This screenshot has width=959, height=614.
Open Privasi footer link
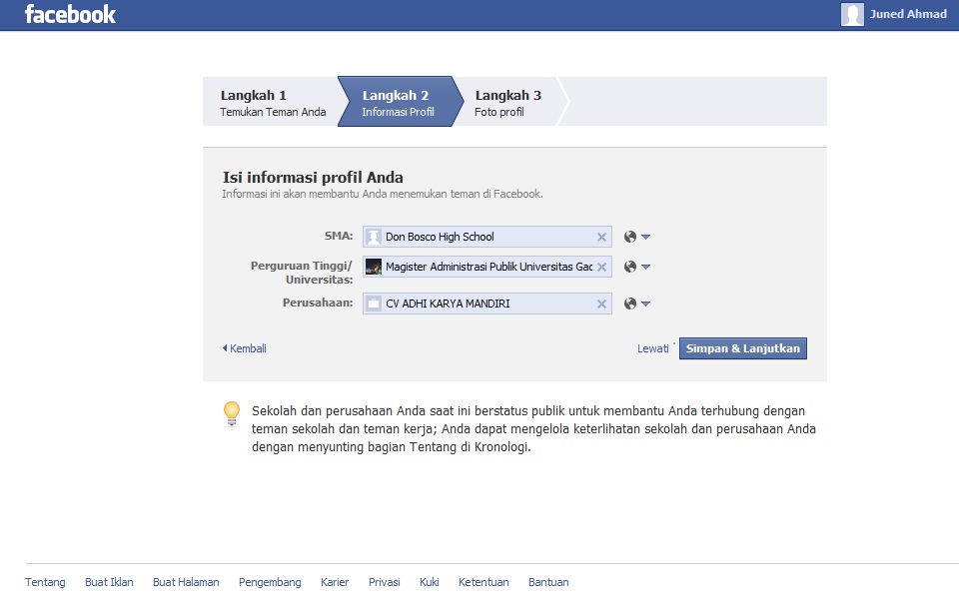384,582
